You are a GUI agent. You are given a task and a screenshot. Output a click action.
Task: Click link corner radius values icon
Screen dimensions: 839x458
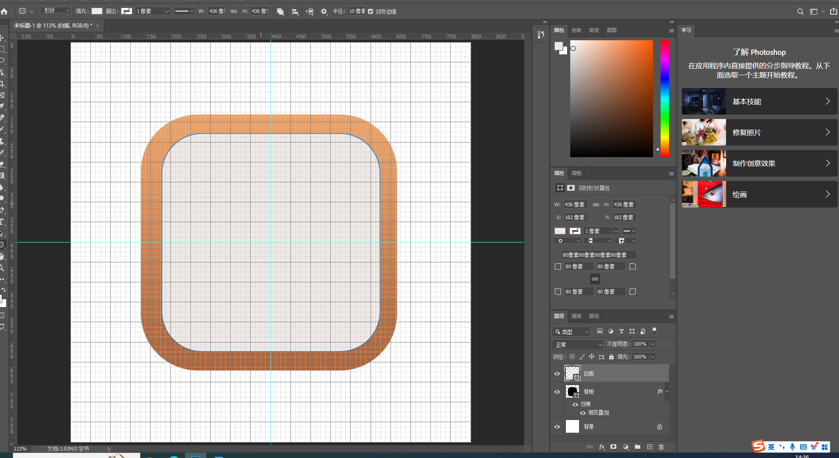click(x=595, y=279)
